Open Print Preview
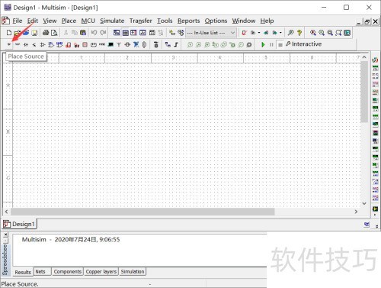 pos(54,33)
